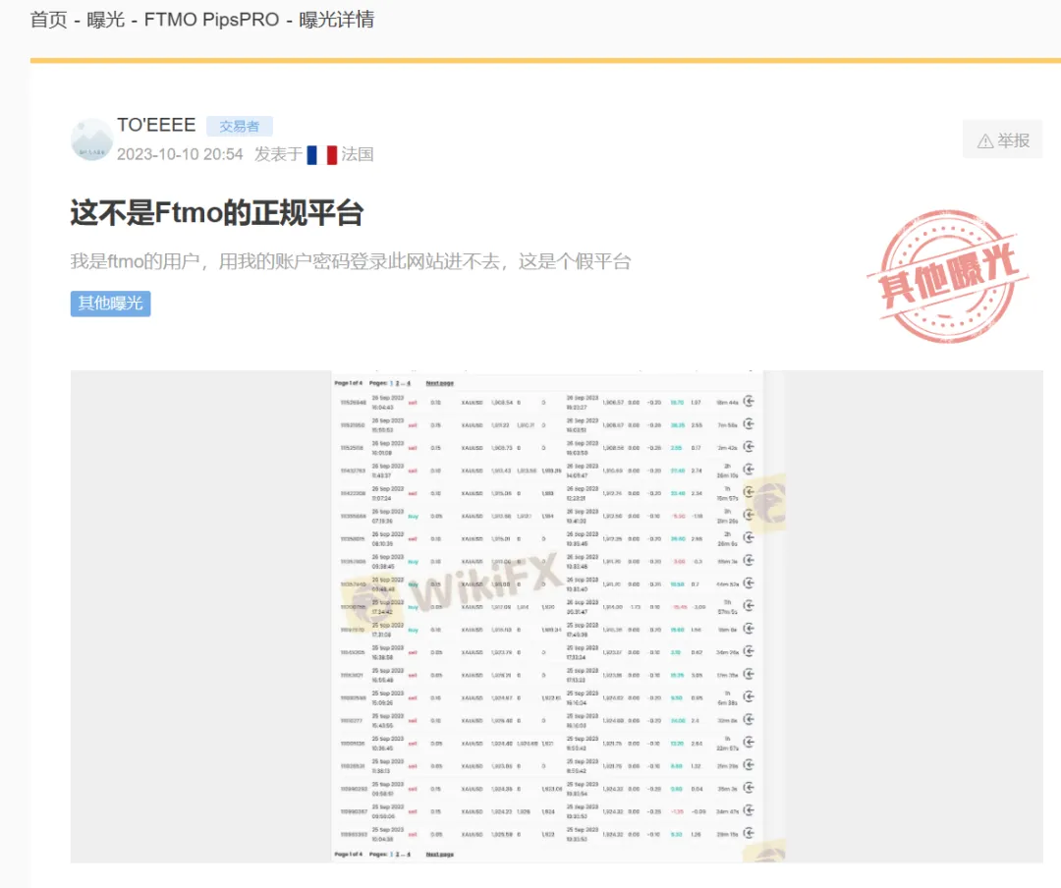1061x888 pixels.
Task: Click the France flag icon
Action: (322, 155)
